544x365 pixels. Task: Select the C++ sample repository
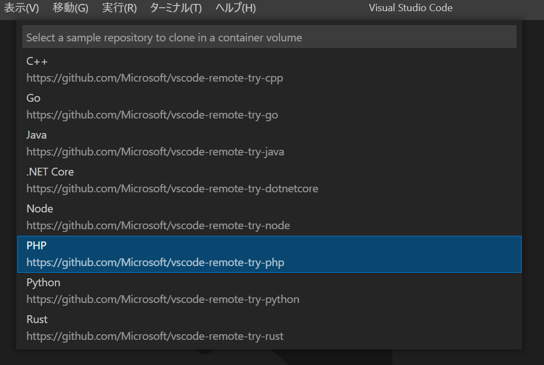pyautogui.click(x=269, y=70)
